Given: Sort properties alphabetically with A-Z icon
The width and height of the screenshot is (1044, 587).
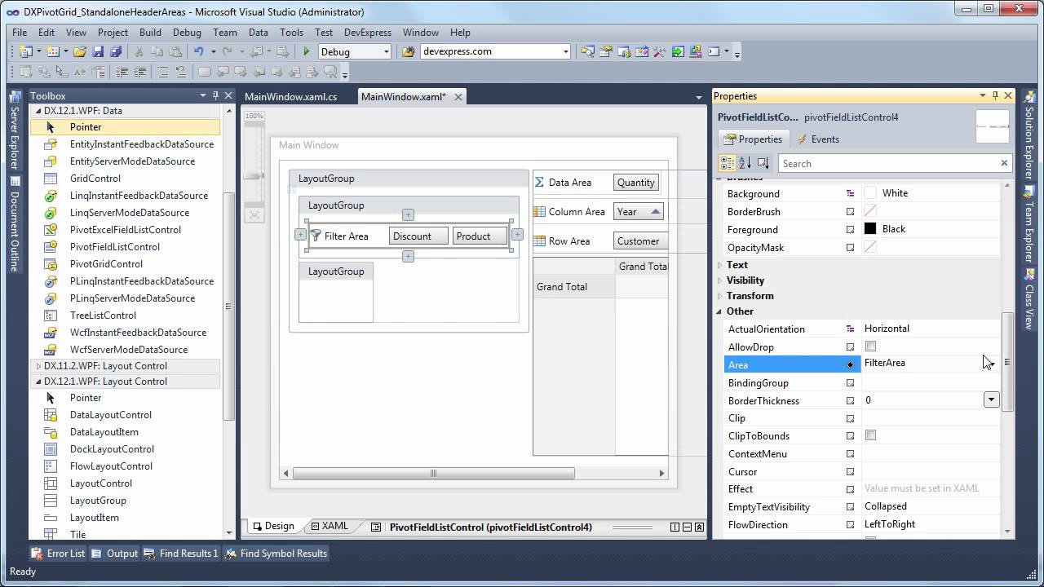Looking at the screenshot, I should pos(745,163).
